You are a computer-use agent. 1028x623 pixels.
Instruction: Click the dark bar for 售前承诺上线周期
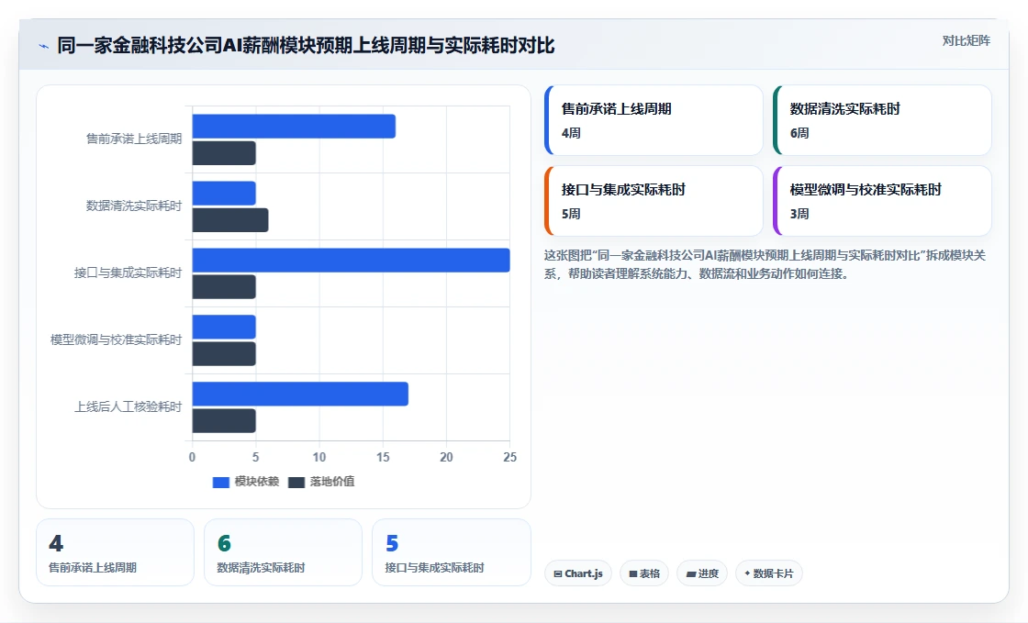(224, 153)
